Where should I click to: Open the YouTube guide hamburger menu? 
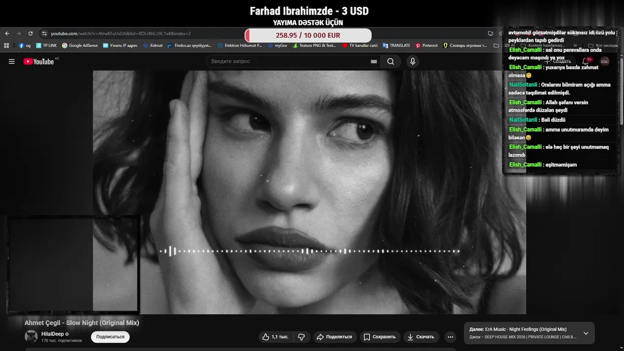[12, 61]
